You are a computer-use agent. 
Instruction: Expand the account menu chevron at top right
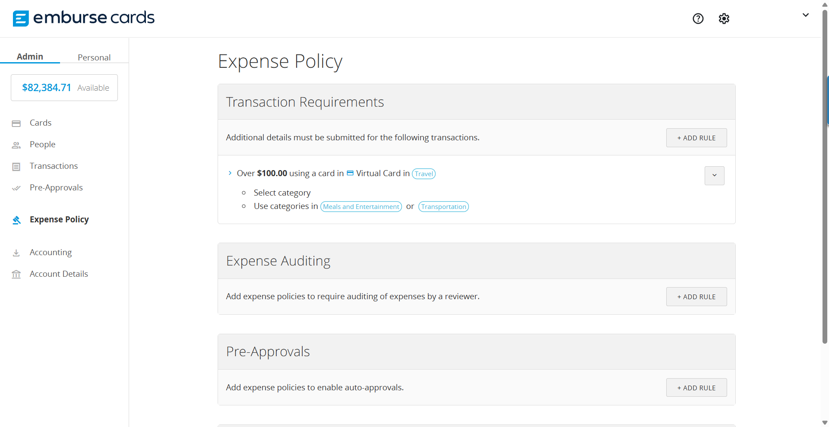point(805,15)
